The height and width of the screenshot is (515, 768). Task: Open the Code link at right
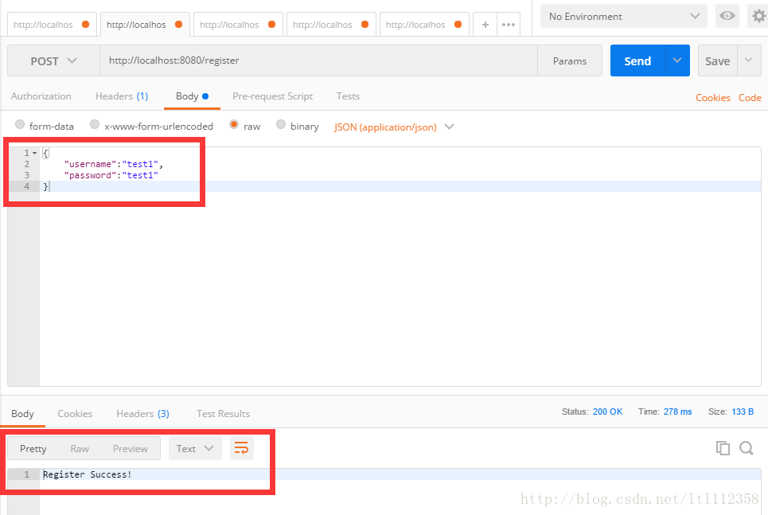[750, 98]
